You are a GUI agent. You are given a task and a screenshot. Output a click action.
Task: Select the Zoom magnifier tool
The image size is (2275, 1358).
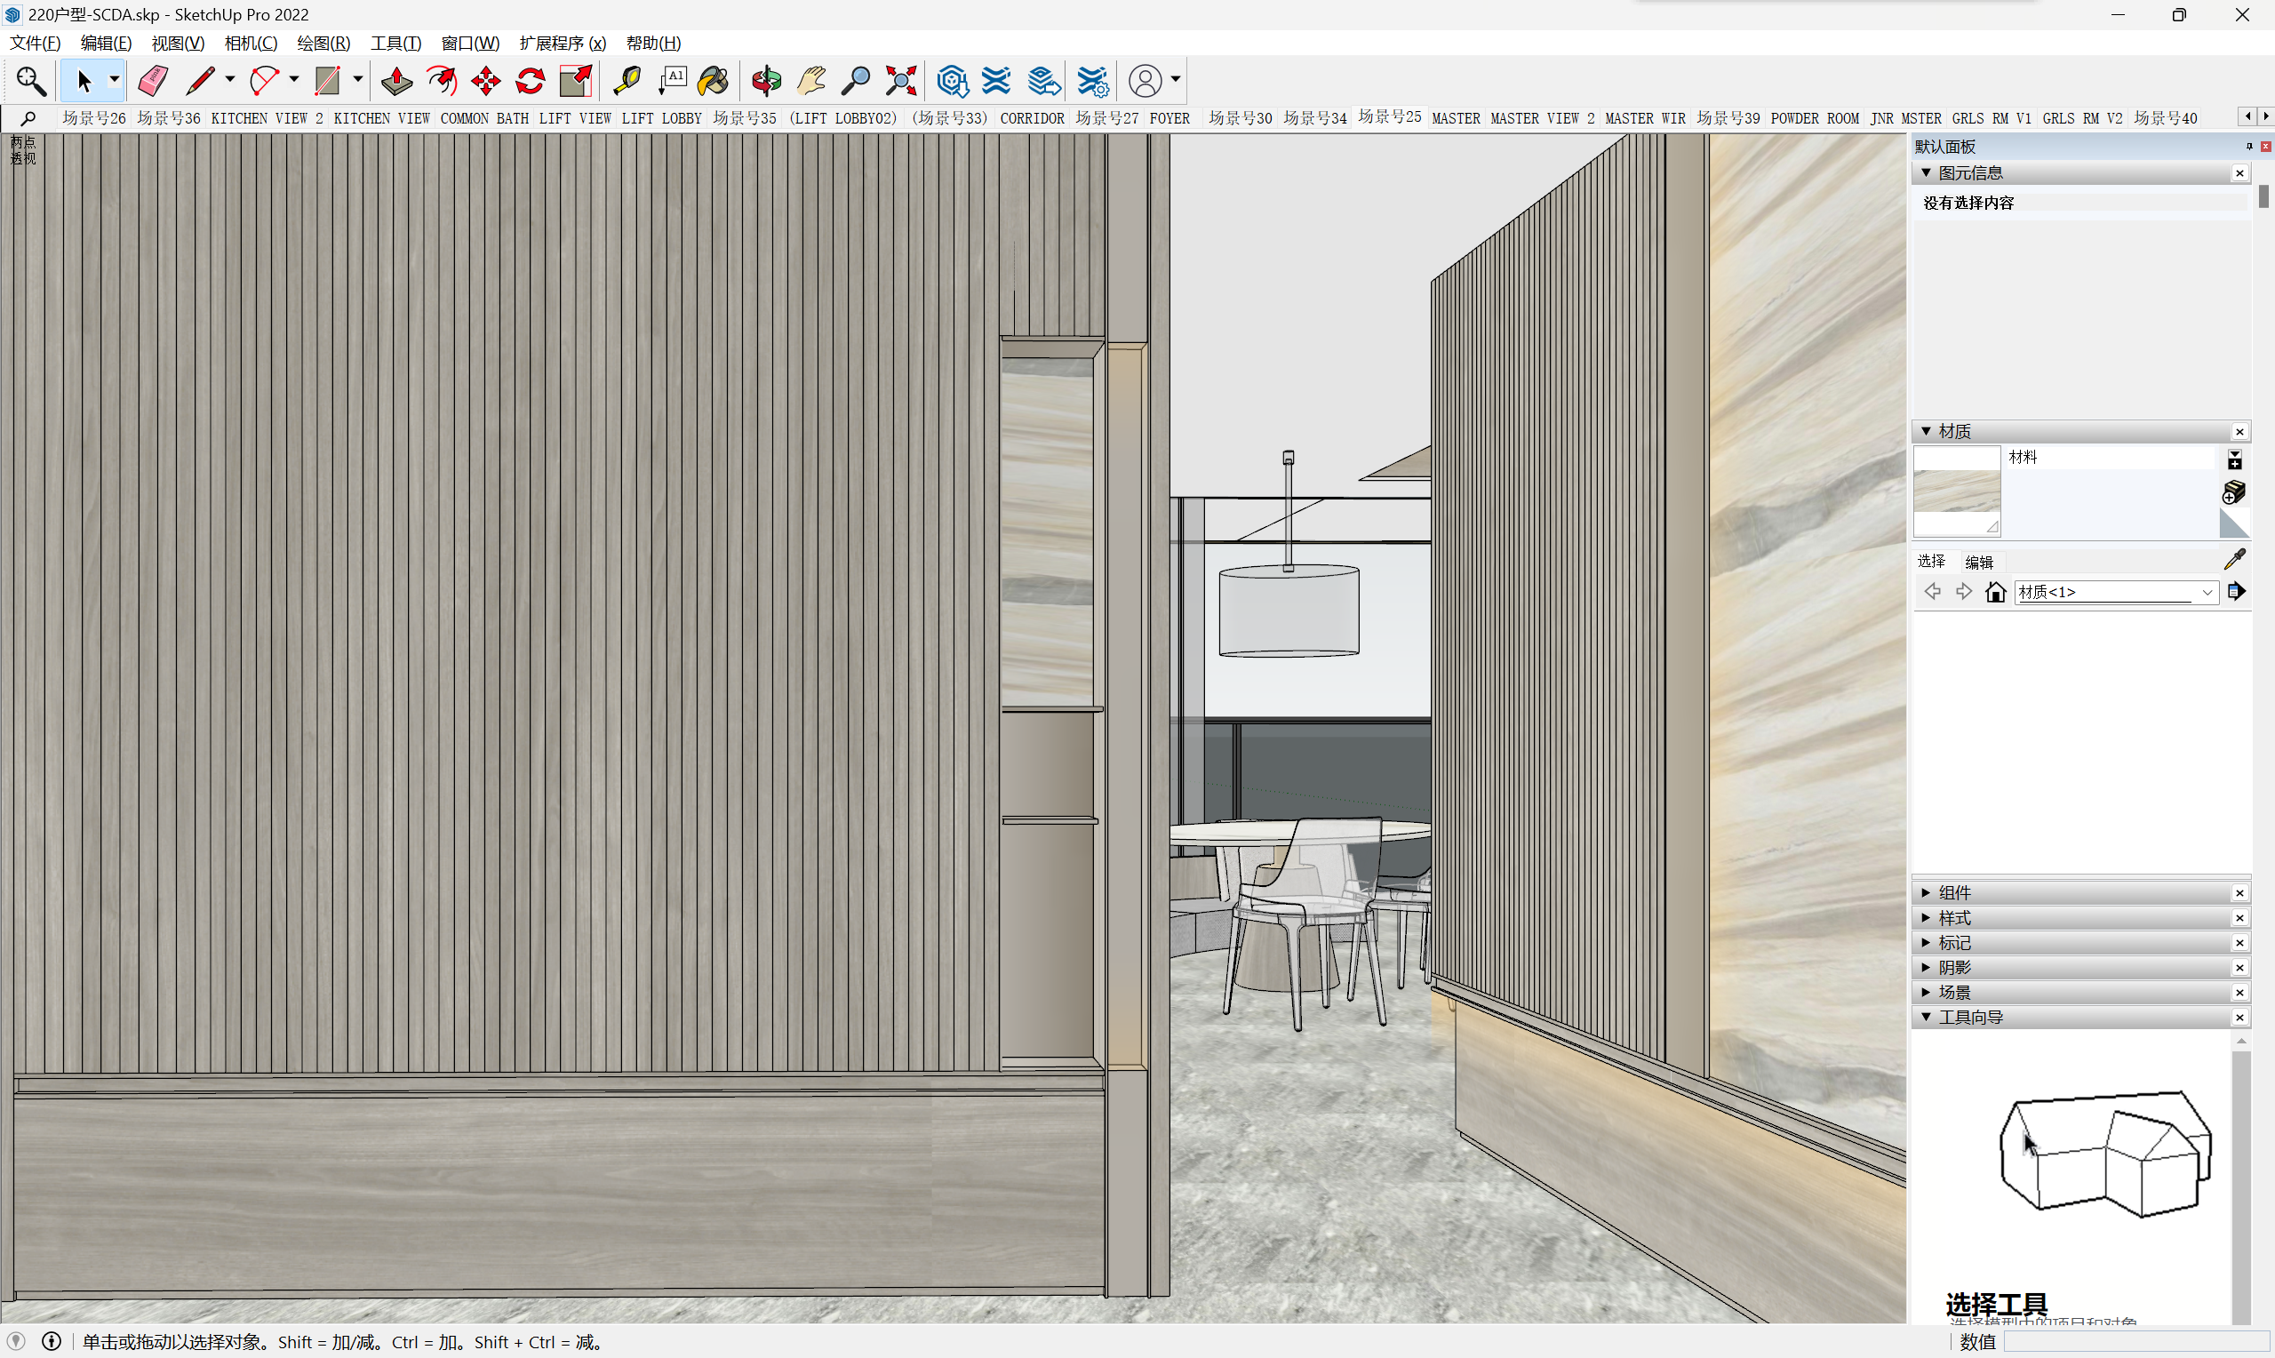[x=855, y=81]
